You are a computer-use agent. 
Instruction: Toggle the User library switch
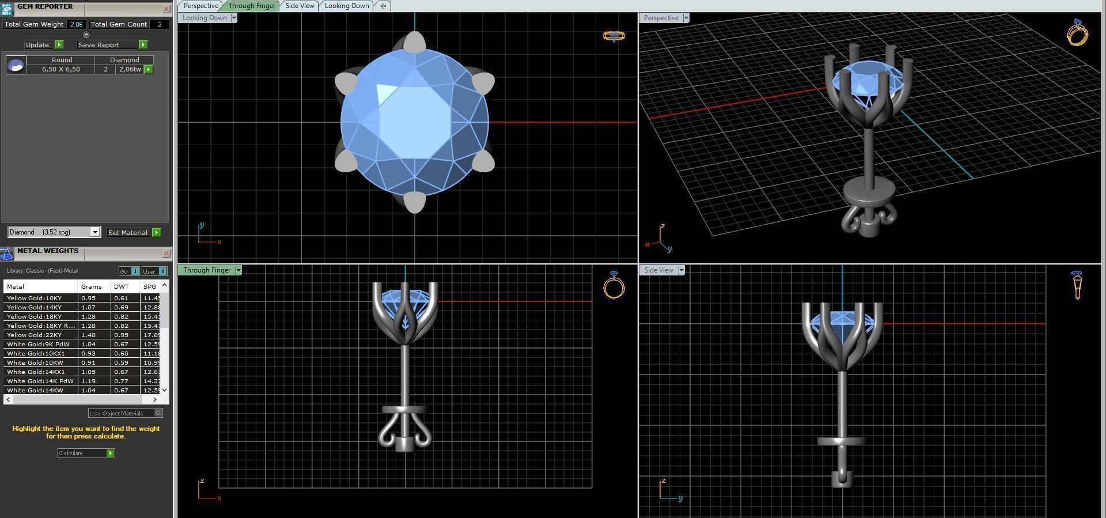click(x=154, y=271)
